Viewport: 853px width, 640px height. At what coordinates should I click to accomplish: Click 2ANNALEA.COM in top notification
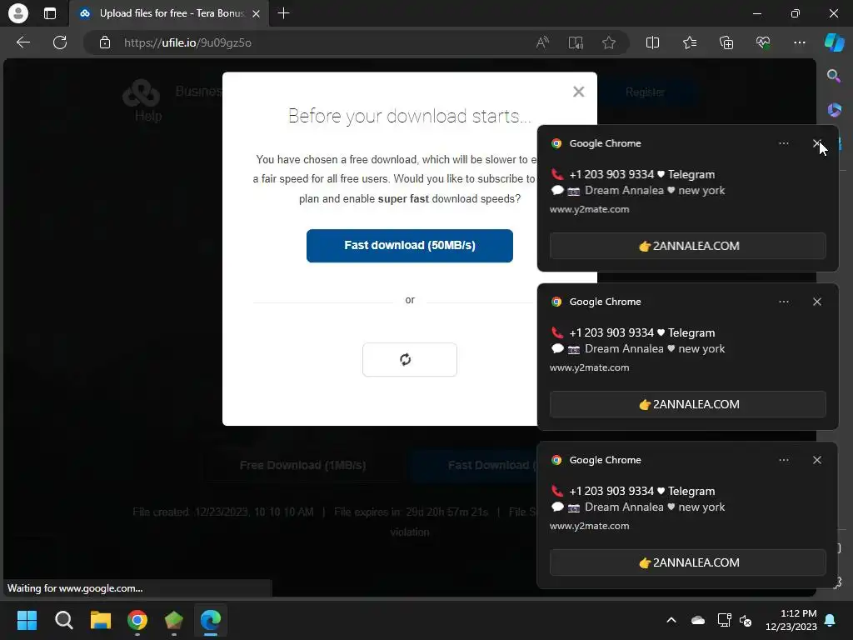(687, 246)
